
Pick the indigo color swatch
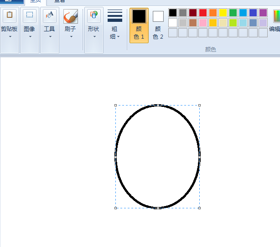tap(253, 13)
